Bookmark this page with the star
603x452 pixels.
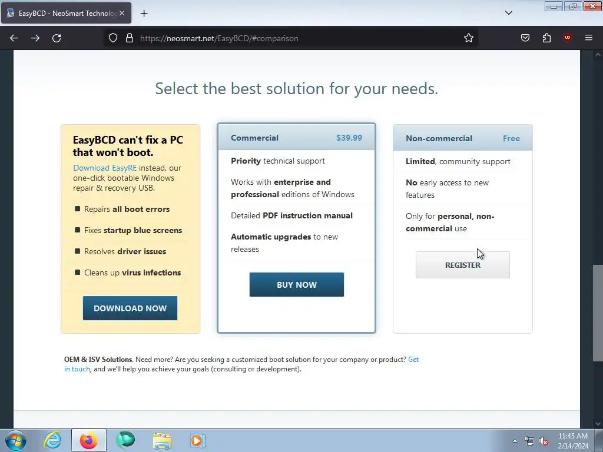coord(468,38)
